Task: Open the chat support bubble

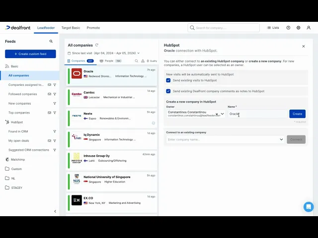Action: coord(309,207)
